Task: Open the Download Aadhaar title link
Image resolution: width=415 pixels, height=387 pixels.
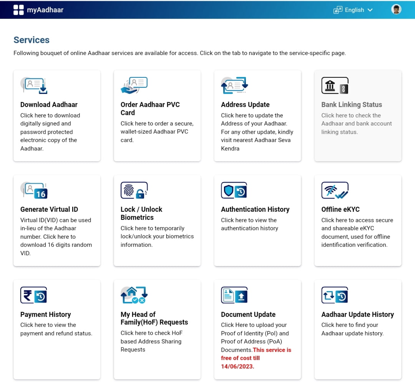Action: pyautogui.click(x=49, y=104)
